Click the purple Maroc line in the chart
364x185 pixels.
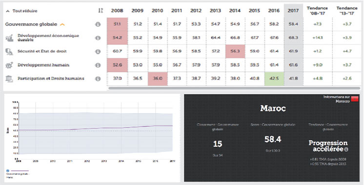point(96,128)
